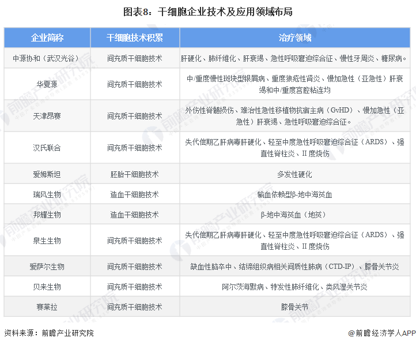Click 阿尔茨海默病、特发性肺纤维化 treatment cell
Image resolution: width=416 pixels, height=345 pixels.
click(x=295, y=287)
